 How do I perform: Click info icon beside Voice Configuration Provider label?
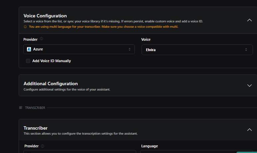pos(42,39)
